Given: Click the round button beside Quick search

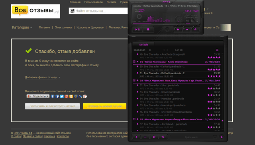Looking at the screenshot, I should click(215, 137).
